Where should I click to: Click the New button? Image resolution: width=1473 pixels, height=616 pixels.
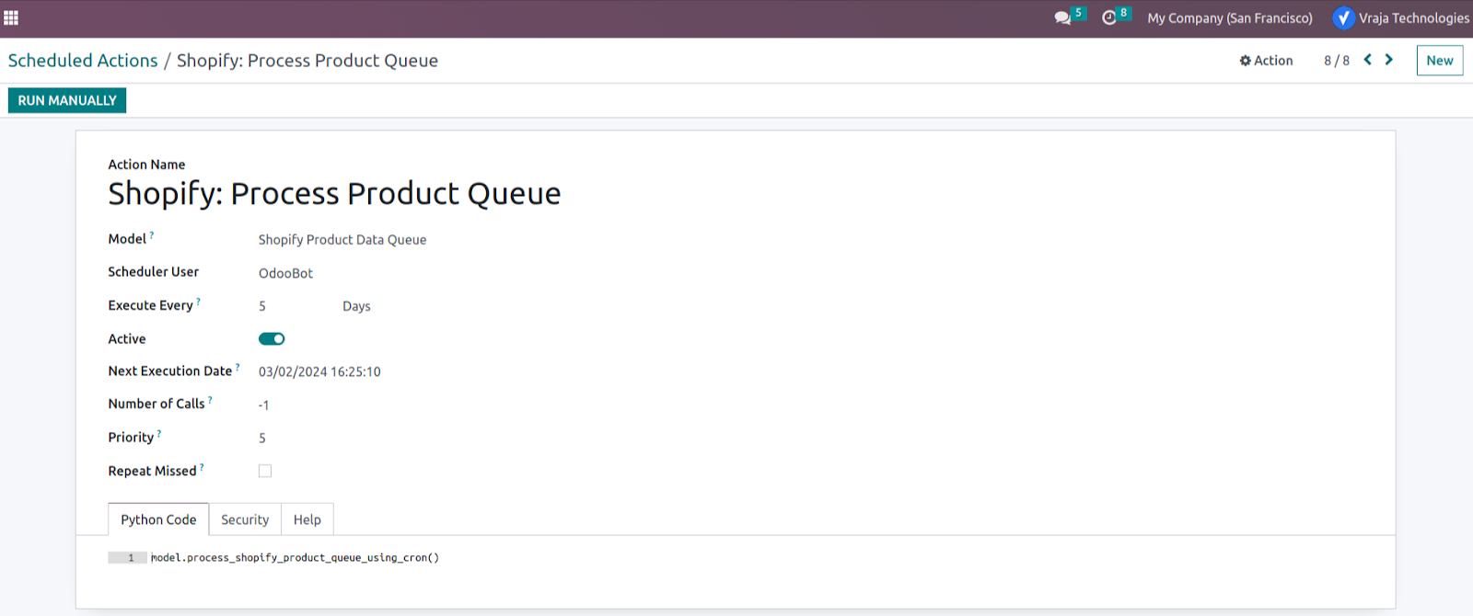pos(1440,61)
